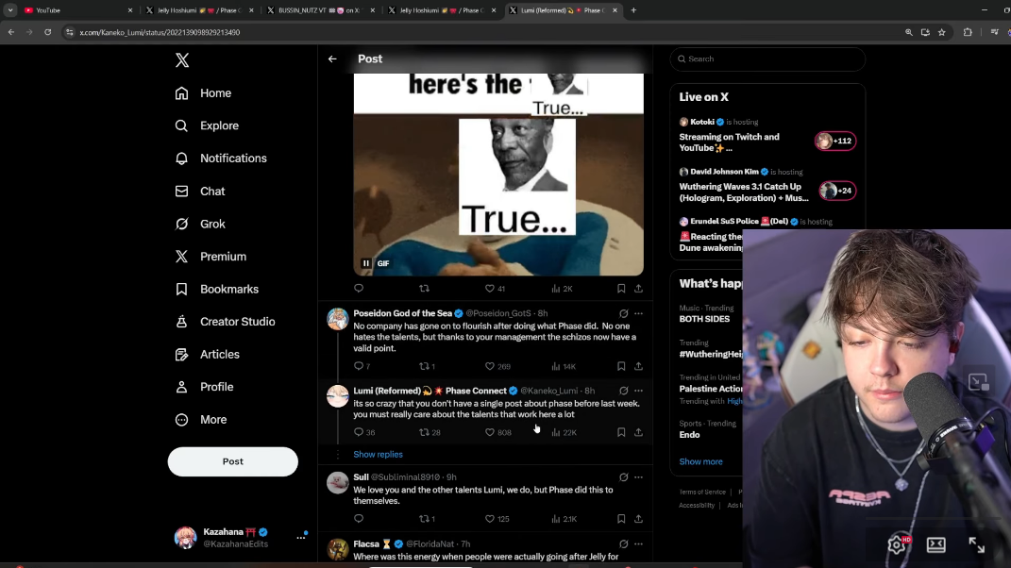Open Lumi (Reformed) profile name link
The height and width of the screenshot is (568, 1011).
[430, 391]
